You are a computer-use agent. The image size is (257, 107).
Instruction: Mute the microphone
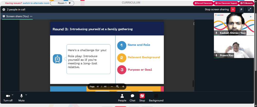coord(22,98)
